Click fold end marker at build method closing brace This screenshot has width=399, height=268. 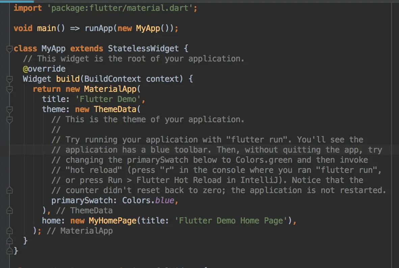[9, 241]
